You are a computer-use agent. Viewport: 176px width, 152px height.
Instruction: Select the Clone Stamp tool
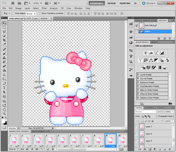(4, 58)
